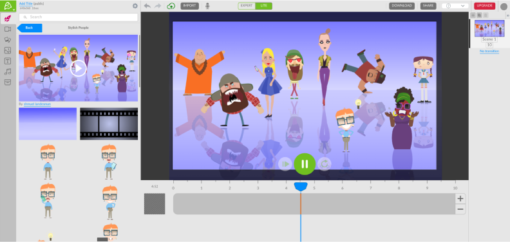Open the shmuel landesman author link
The width and height of the screenshot is (510, 242).
pyautogui.click(x=37, y=104)
